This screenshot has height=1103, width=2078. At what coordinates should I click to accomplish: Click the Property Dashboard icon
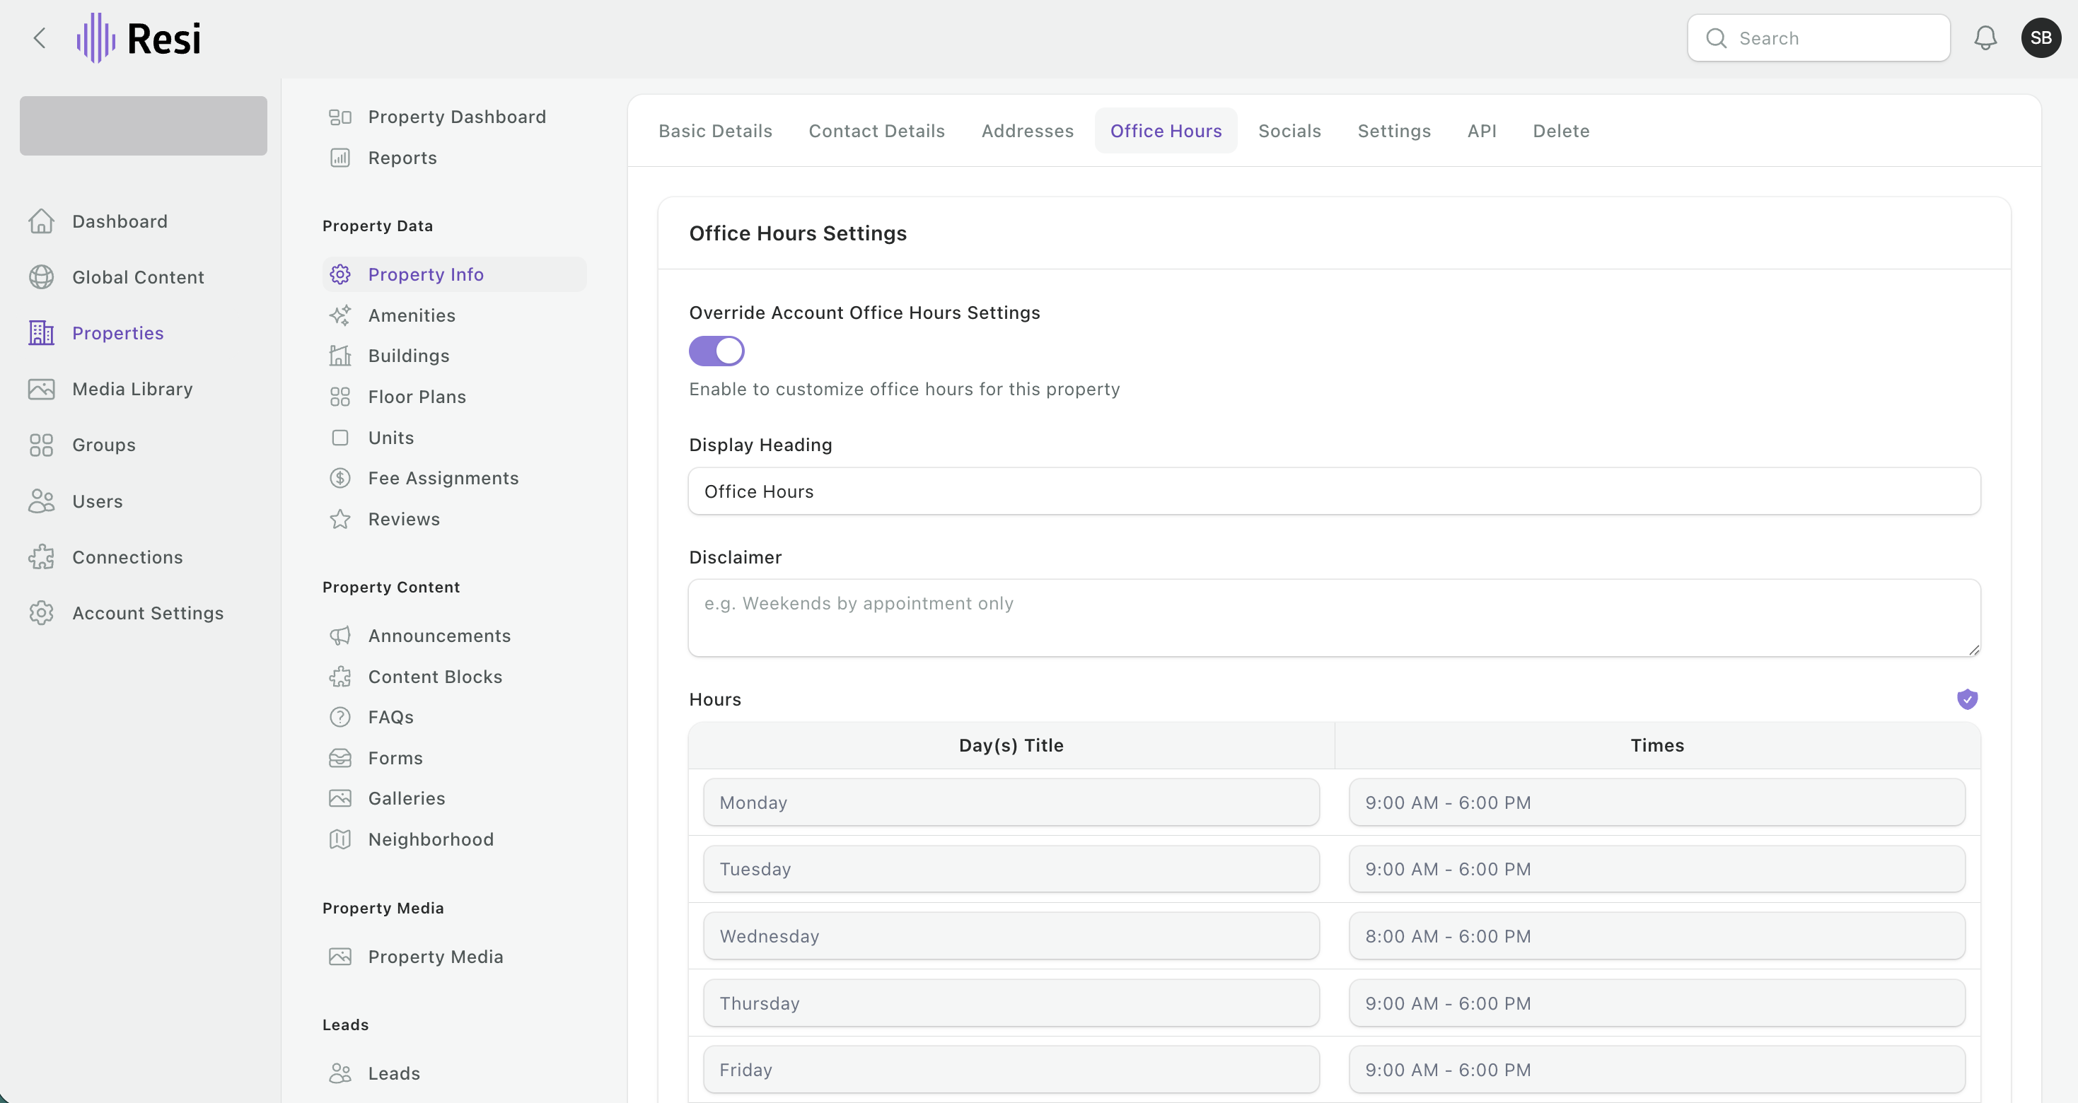click(340, 117)
